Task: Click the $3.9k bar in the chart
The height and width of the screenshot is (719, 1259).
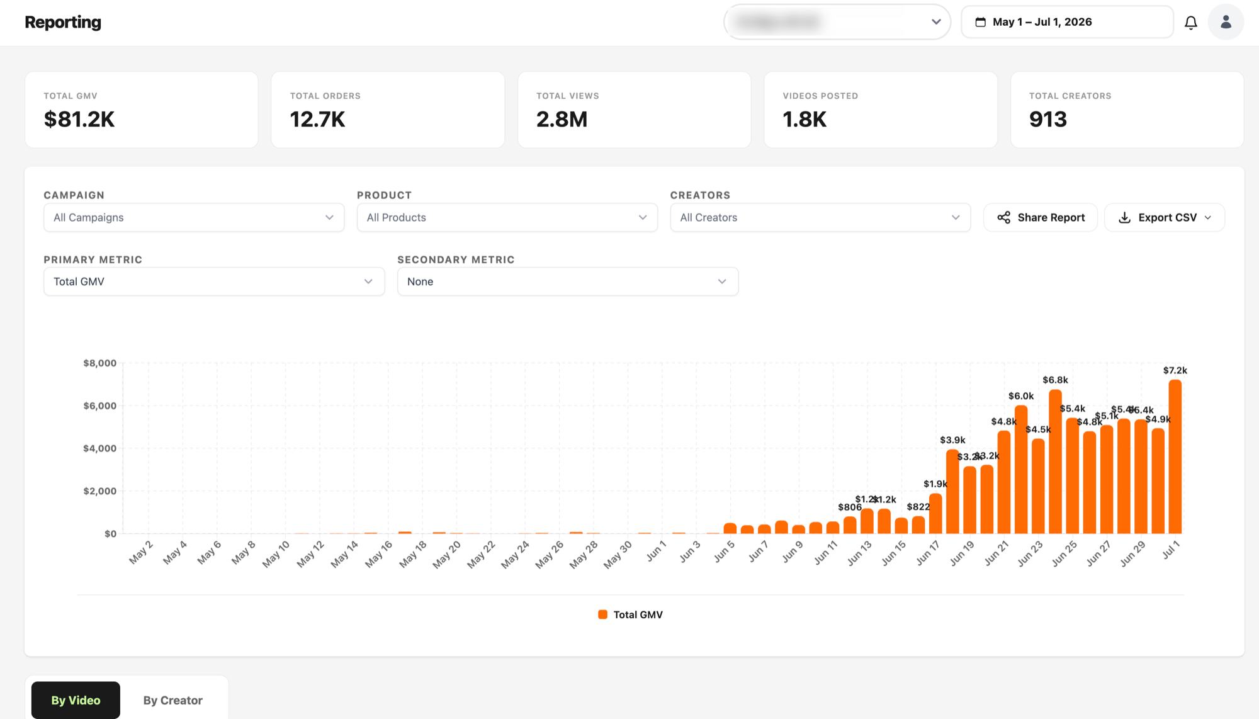Action: pos(952,492)
